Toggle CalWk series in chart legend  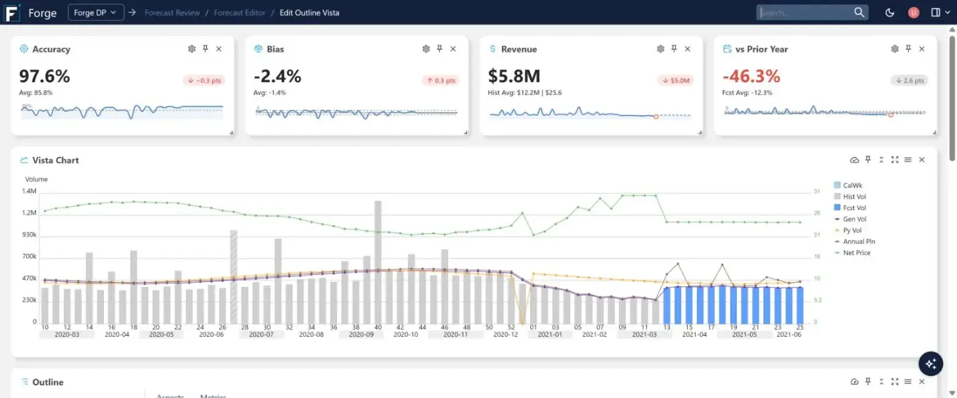point(849,185)
